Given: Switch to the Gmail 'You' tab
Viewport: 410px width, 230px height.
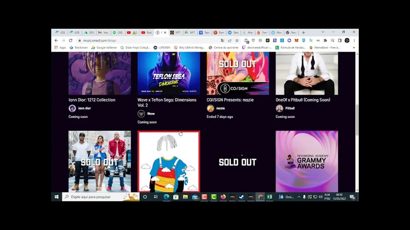Looking at the screenshot, I should (x=103, y=33).
